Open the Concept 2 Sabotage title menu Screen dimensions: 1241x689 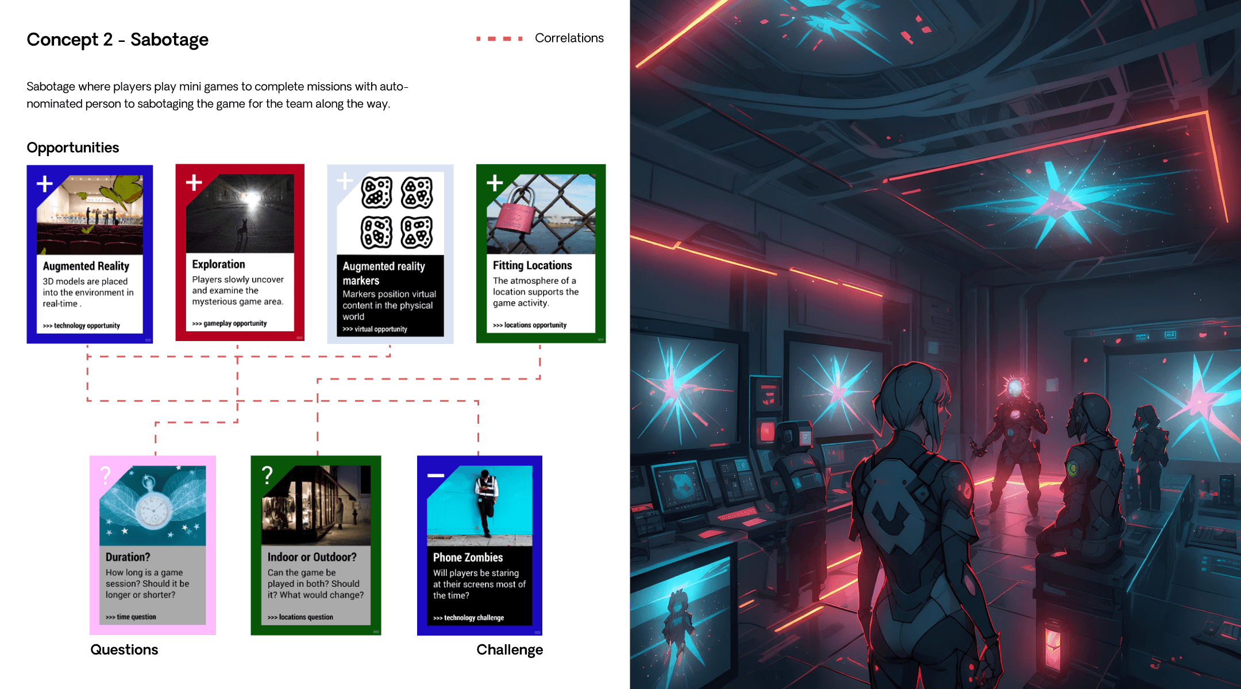(x=119, y=38)
